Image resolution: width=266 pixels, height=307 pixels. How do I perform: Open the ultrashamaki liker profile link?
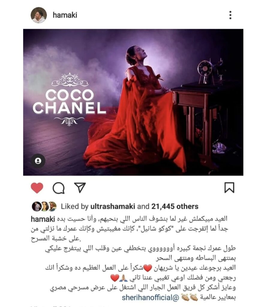coord(113,206)
